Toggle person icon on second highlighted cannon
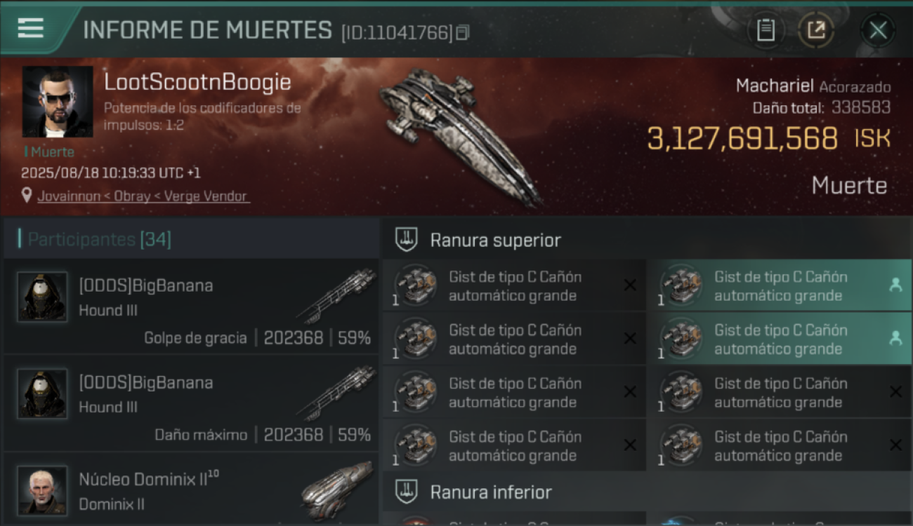Viewport: 913px width, 526px height. [x=895, y=338]
